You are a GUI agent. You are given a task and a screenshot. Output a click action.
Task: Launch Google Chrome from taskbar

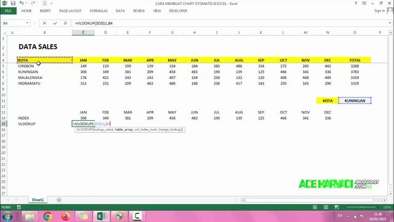pos(48,216)
